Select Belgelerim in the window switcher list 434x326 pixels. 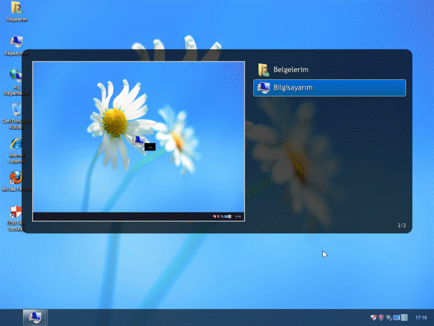291,70
